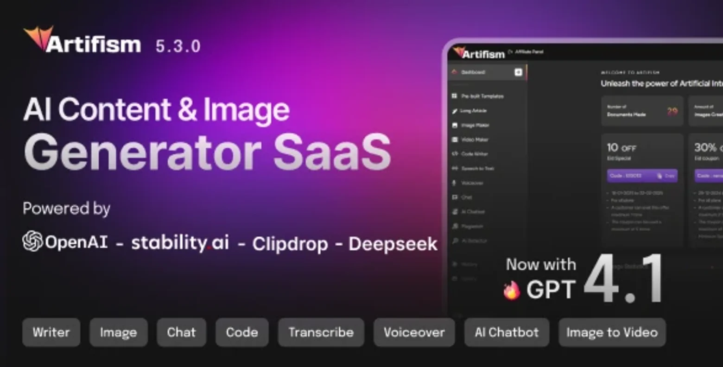
Task: Click the Deepseek text
Action: pyautogui.click(x=393, y=244)
